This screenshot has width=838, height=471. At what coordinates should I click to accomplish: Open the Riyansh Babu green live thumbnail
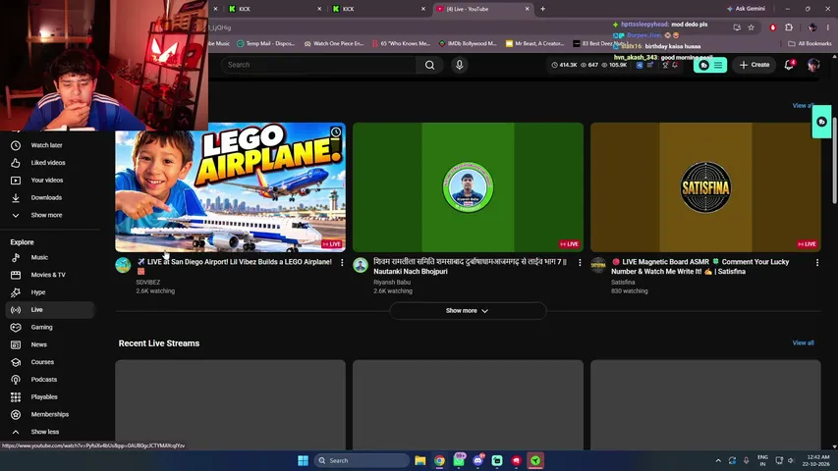(x=468, y=186)
